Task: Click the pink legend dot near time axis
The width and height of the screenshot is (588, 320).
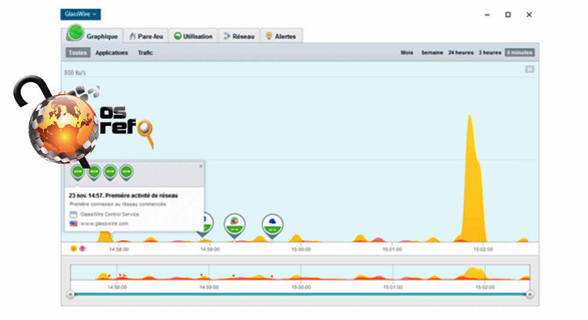Action: (x=83, y=249)
